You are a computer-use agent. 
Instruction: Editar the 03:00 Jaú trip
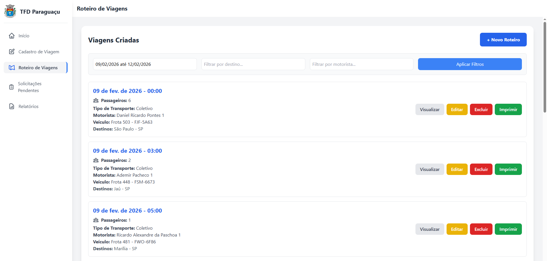pyautogui.click(x=457, y=169)
